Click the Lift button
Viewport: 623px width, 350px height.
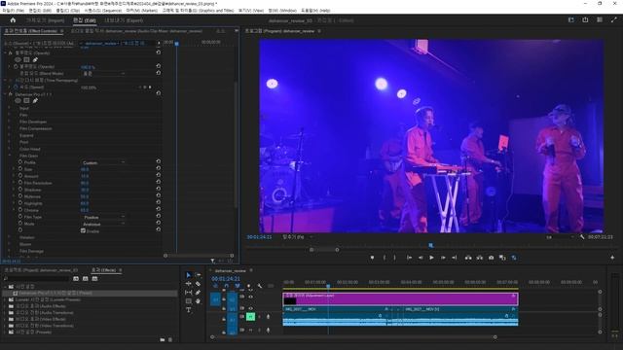click(468, 258)
